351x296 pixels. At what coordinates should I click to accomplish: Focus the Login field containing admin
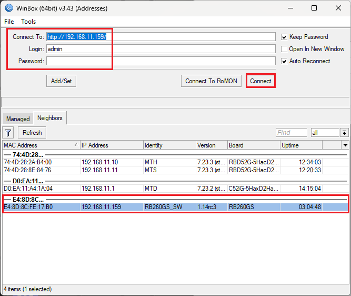[x=161, y=49]
